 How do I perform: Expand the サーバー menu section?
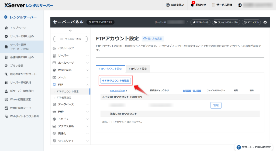[70, 56]
